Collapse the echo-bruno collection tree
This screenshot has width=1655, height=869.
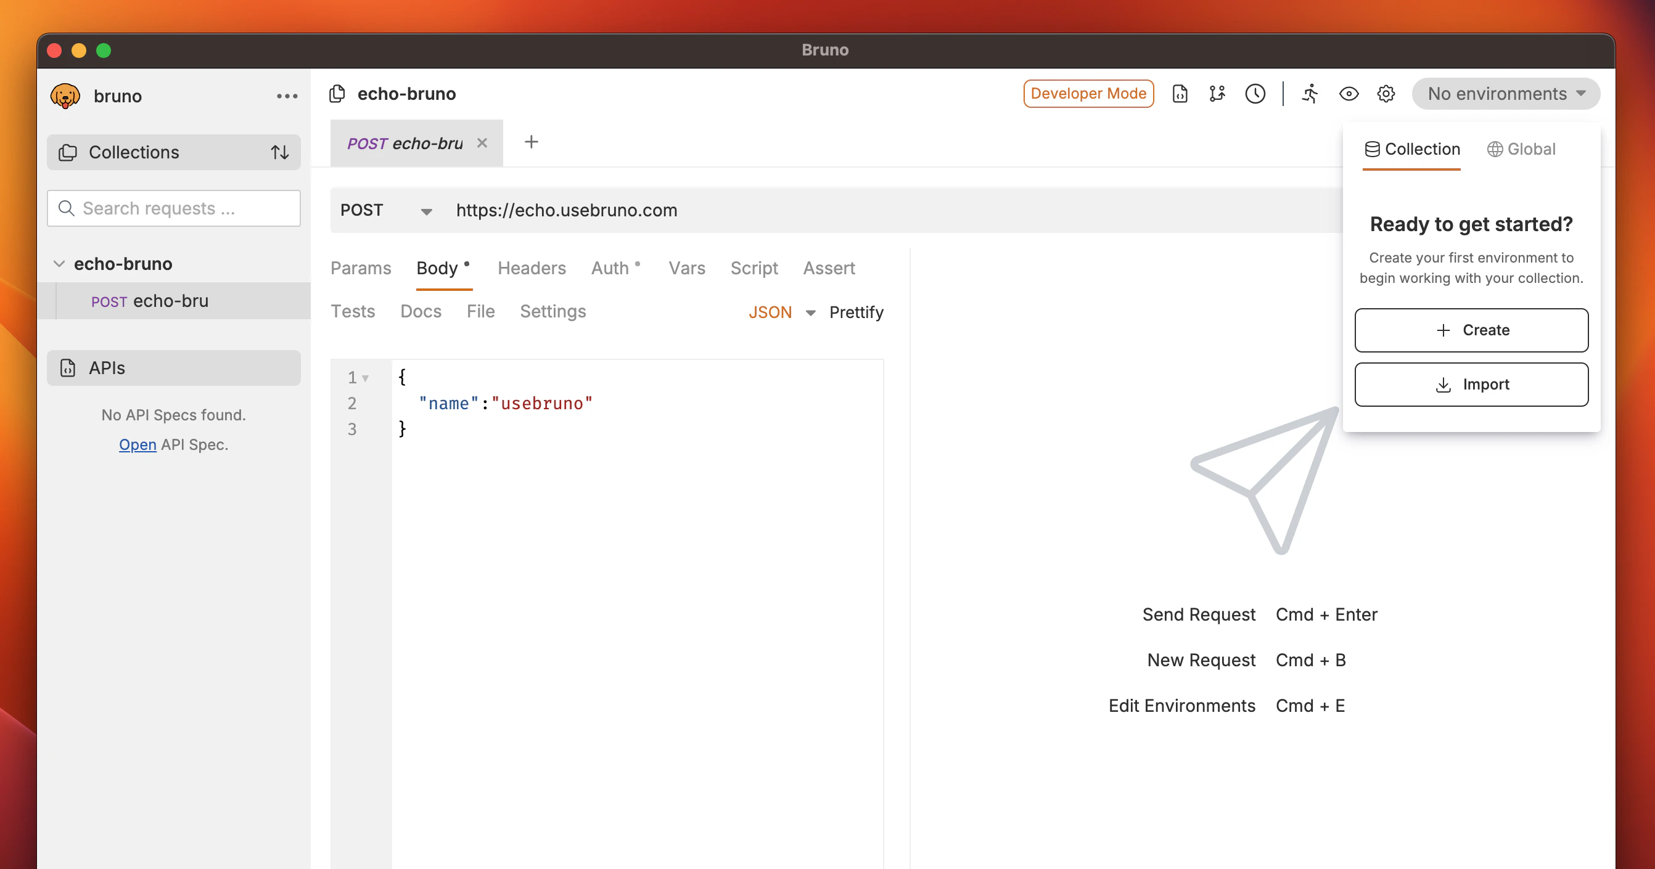(59, 264)
